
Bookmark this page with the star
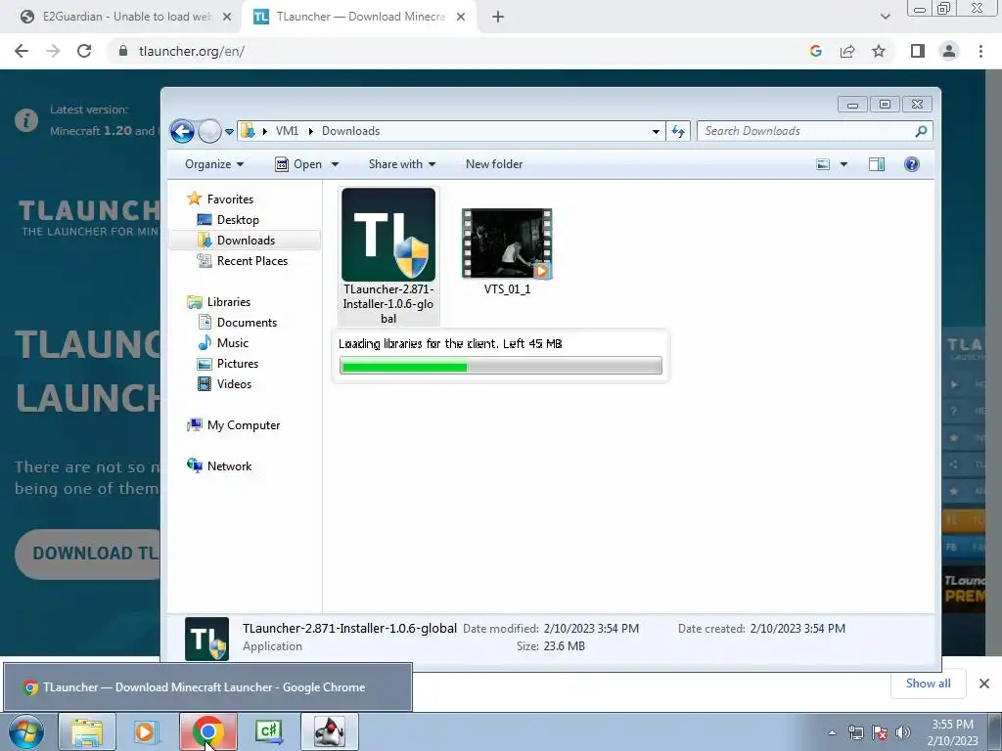[x=879, y=51]
